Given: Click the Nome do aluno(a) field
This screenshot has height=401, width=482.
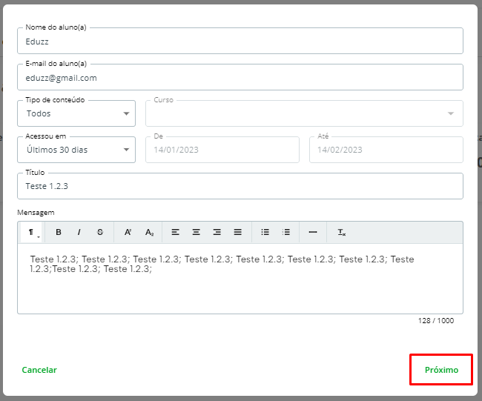Looking at the screenshot, I should click(x=240, y=42).
